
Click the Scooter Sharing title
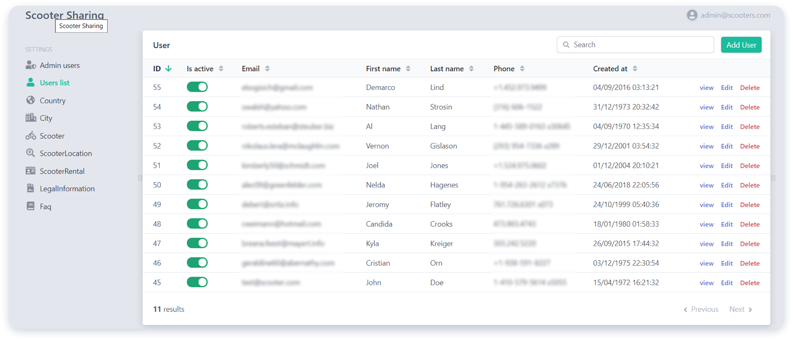coord(65,15)
